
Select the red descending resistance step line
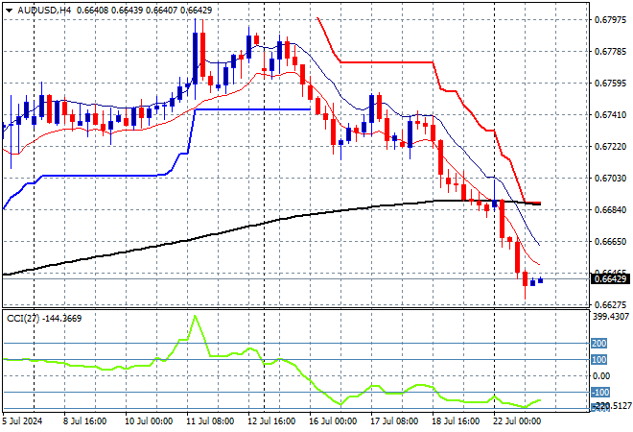coord(384,61)
